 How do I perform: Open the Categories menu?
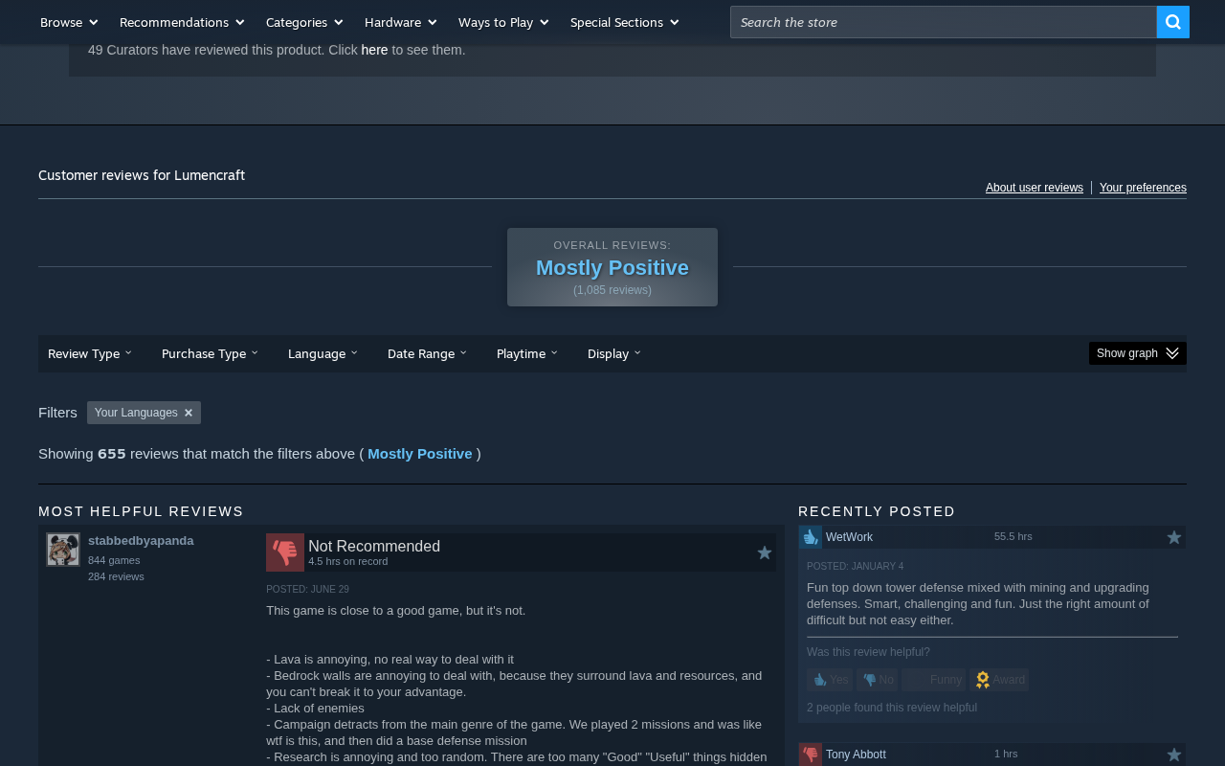pyautogui.click(x=304, y=22)
